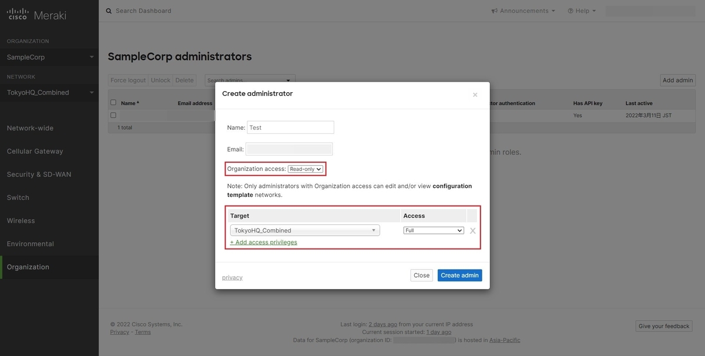
Task: Click Give your feedback button
Action: tap(664, 326)
